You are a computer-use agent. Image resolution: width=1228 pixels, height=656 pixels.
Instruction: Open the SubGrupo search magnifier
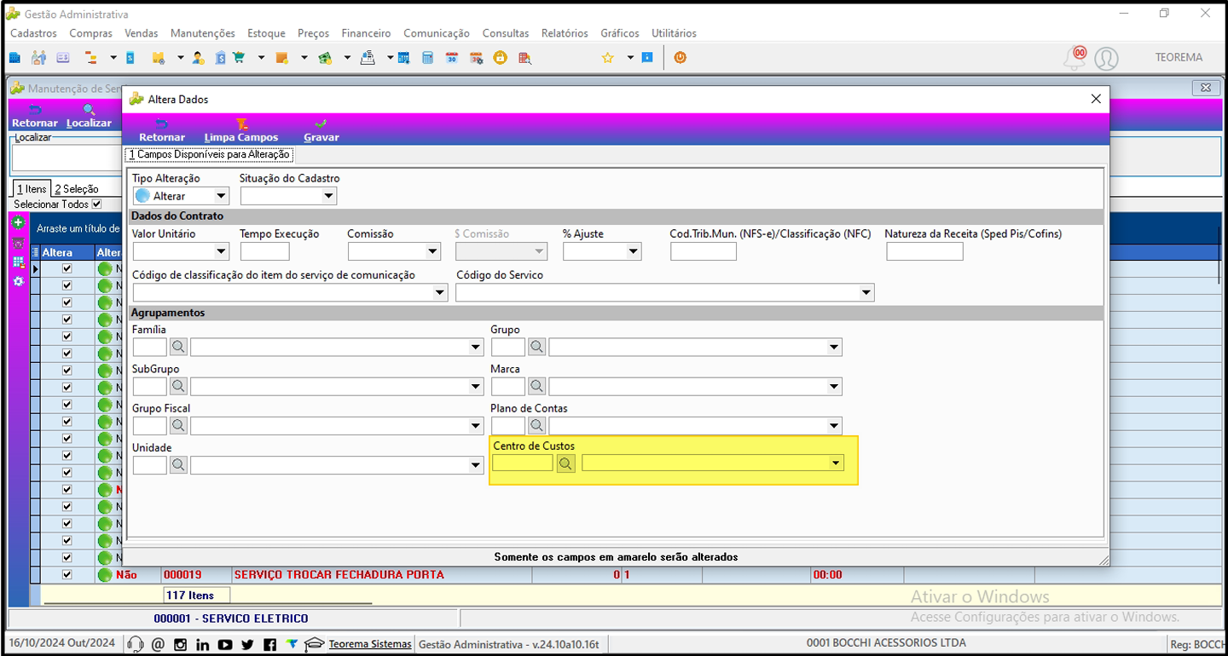pos(178,386)
